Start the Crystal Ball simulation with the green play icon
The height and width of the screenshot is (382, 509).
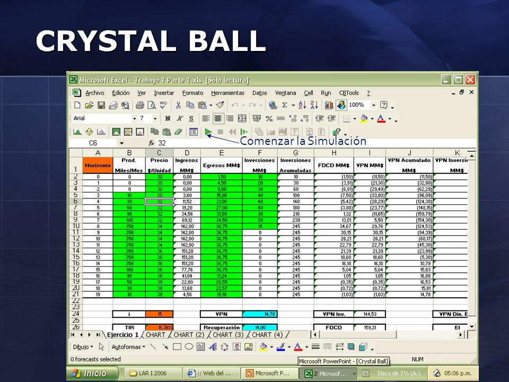(208, 132)
